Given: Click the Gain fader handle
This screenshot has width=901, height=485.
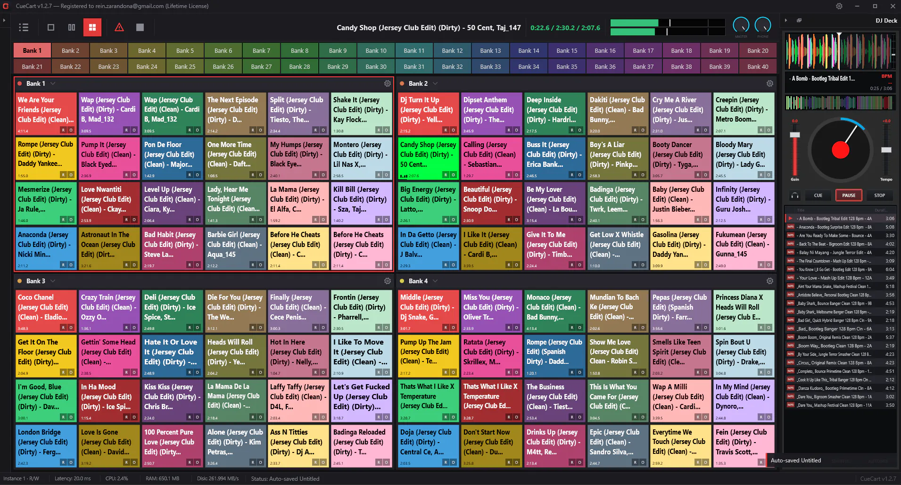Looking at the screenshot, I should pyautogui.click(x=795, y=135).
